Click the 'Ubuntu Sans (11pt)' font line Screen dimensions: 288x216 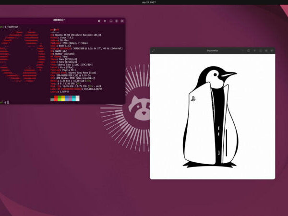point(72,65)
